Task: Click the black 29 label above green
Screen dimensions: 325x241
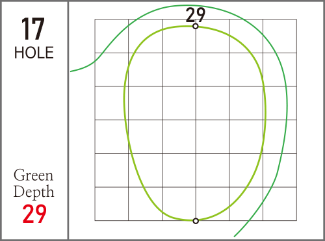Action: tap(196, 15)
